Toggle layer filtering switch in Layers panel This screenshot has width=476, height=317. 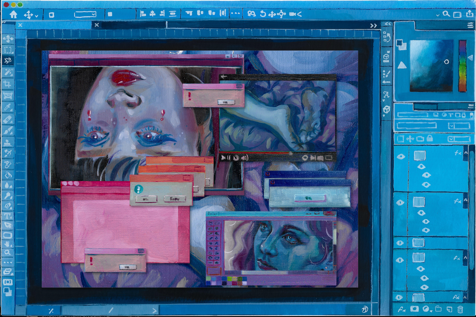471,115
